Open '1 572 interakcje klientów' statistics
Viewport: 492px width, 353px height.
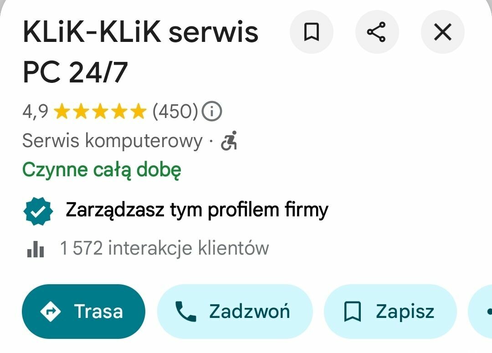[164, 249]
